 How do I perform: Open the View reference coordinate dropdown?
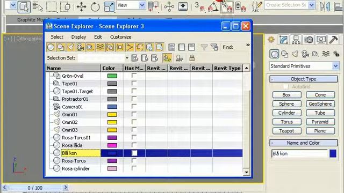[142, 5]
